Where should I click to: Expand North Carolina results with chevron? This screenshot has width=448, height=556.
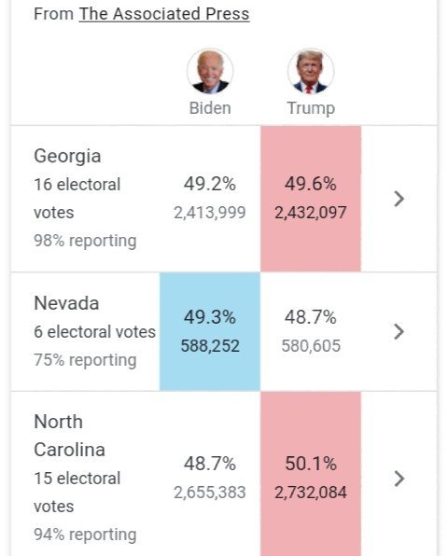[399, 479]
